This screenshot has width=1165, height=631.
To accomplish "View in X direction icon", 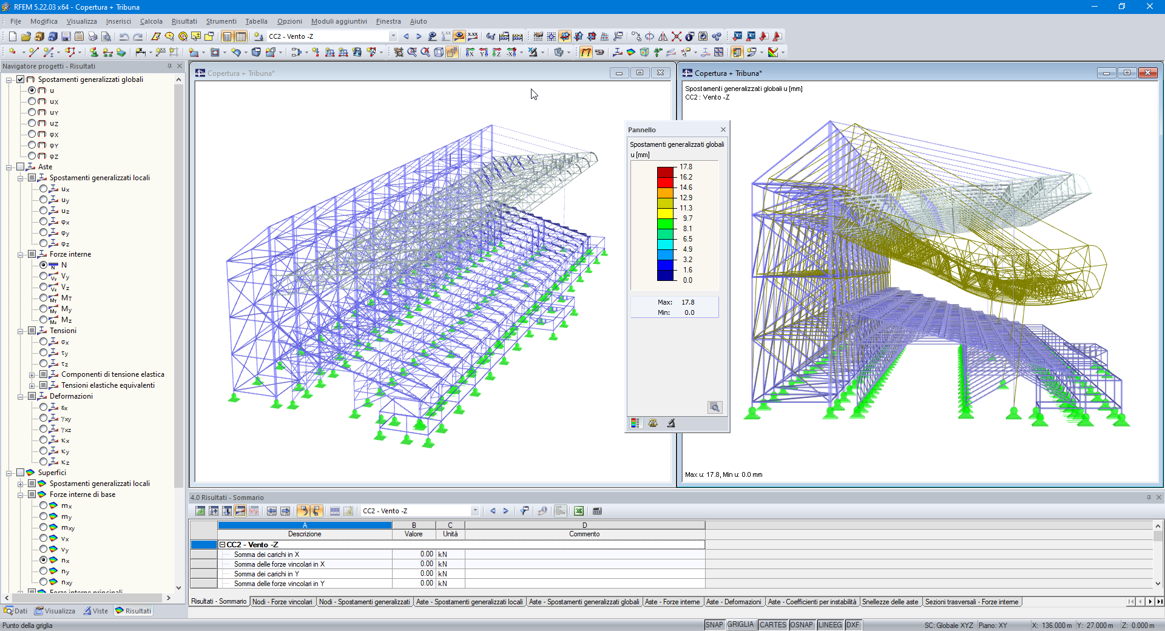I will coord(470,52).
